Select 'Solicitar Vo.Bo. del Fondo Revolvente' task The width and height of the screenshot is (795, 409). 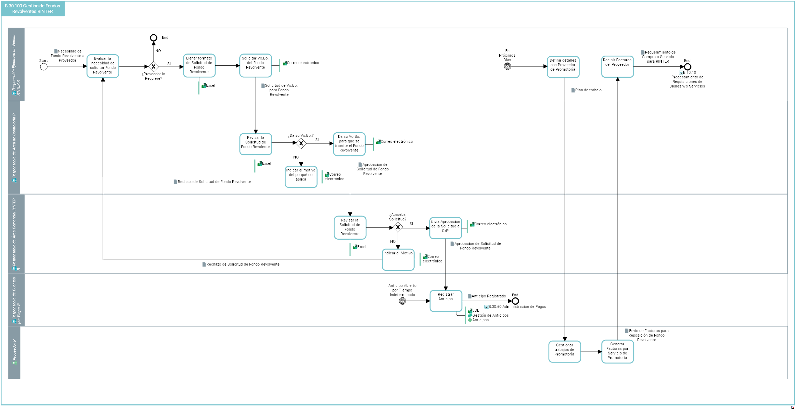tap(255, 65)
